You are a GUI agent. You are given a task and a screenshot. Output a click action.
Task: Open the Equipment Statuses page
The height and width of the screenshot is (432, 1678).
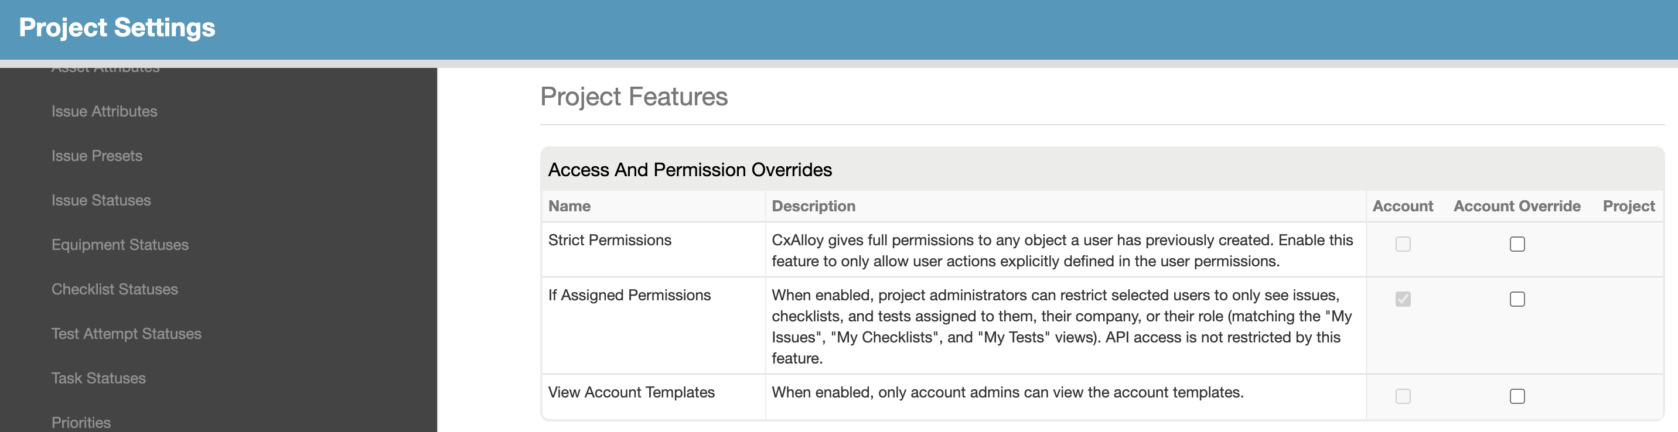coord(120,245)
